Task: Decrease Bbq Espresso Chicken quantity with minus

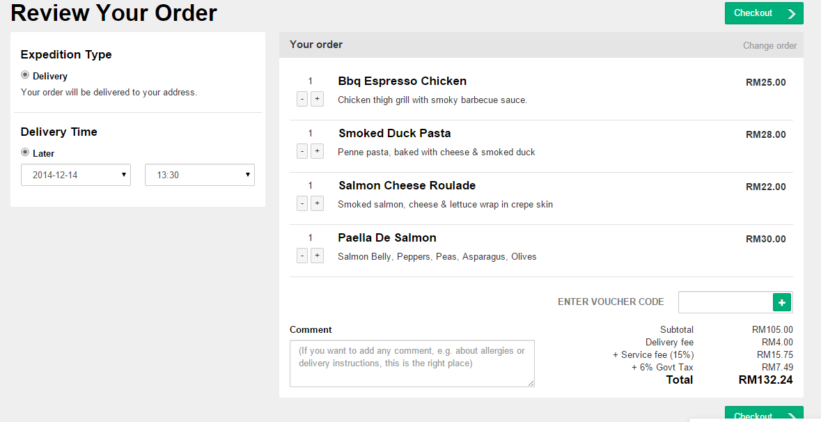Action: pyautogui.click(x=302, y=99)
